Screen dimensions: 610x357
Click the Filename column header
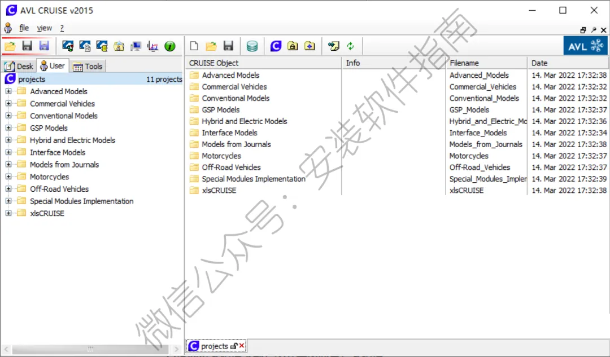pyautogui.click(x=486, y=63)
